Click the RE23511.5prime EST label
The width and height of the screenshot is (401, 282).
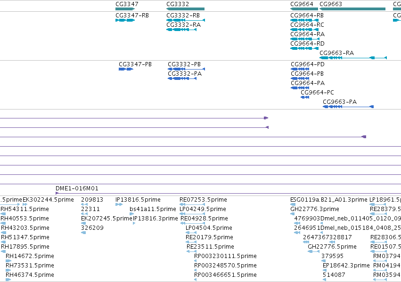[210, 247]
